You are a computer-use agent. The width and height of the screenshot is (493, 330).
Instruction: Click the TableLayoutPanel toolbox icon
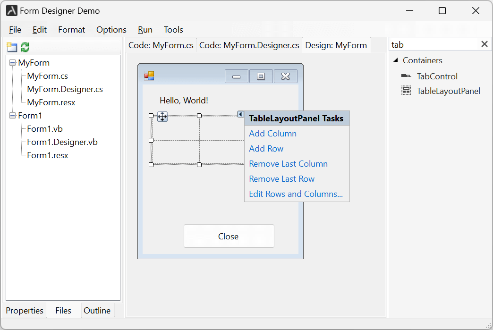pos(406,91)
